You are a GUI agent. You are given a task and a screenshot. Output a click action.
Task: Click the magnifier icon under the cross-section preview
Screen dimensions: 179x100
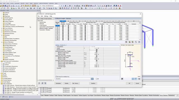point(139,79)
